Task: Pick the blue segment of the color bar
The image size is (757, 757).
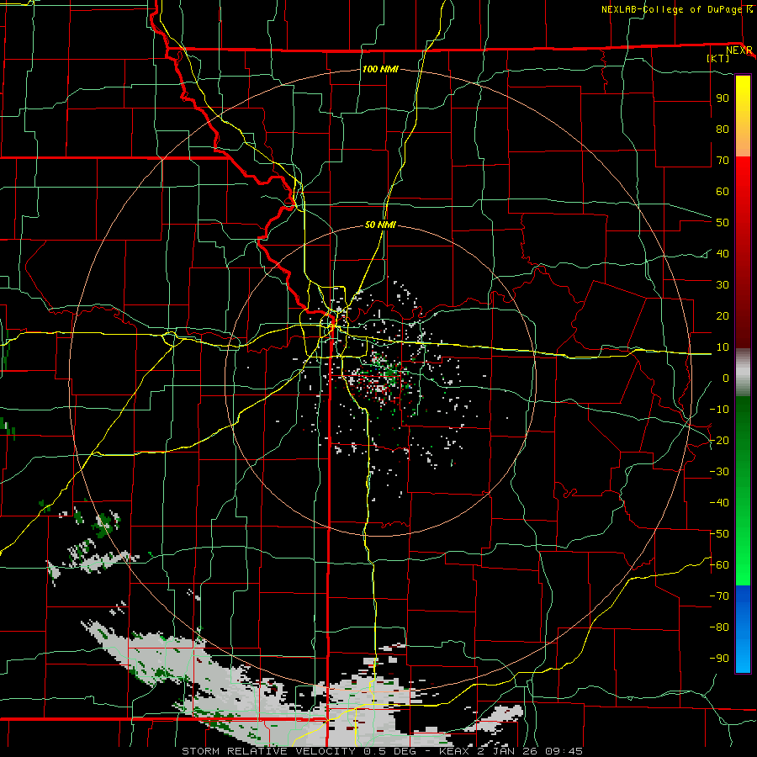Action: [743, 627]
